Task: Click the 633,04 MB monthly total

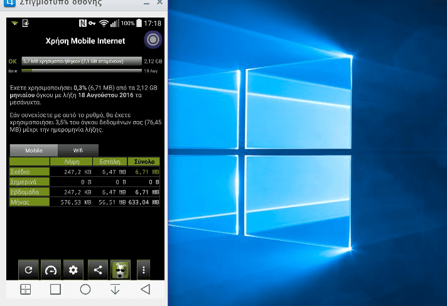Action: [144, 202]
